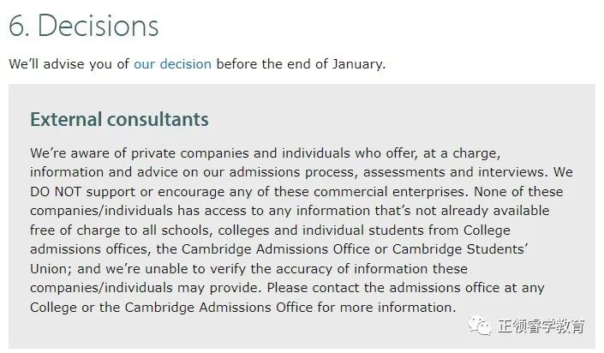
Task: Click the words "DO NOT" in the notice
Action: coord(56,192)
